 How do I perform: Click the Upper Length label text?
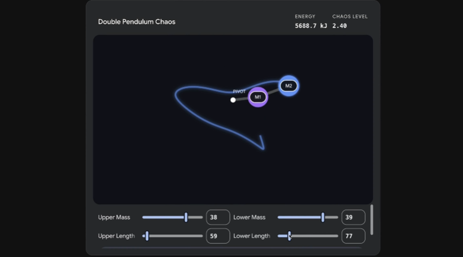click(x=116, y=236)
